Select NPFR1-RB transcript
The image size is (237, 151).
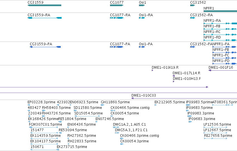[220, 29]
